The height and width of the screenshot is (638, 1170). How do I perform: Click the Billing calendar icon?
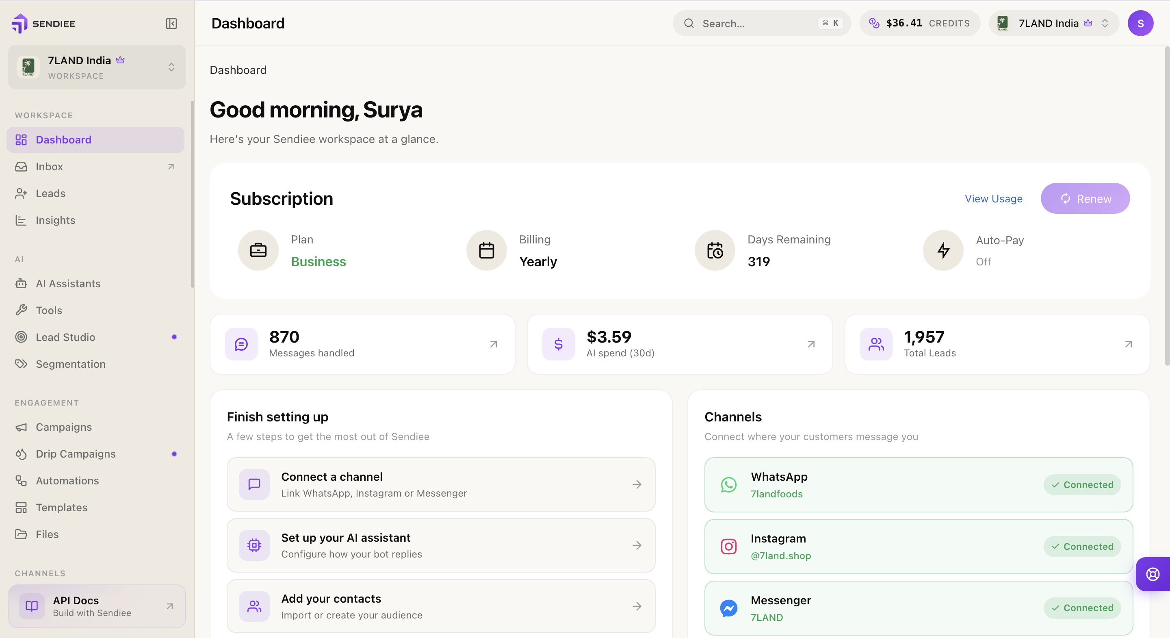[486, 250]
